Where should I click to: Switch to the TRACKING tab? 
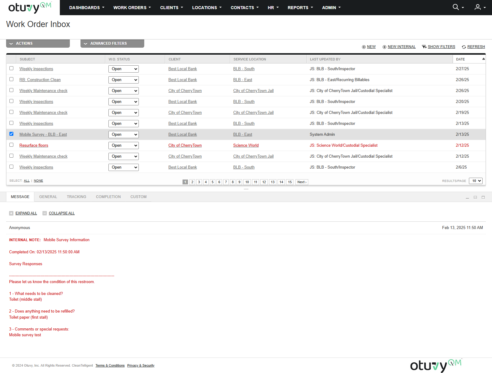77,197
